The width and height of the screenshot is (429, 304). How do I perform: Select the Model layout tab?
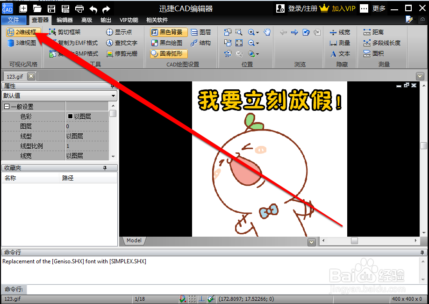pyautogui.click(x=134, y=240)
